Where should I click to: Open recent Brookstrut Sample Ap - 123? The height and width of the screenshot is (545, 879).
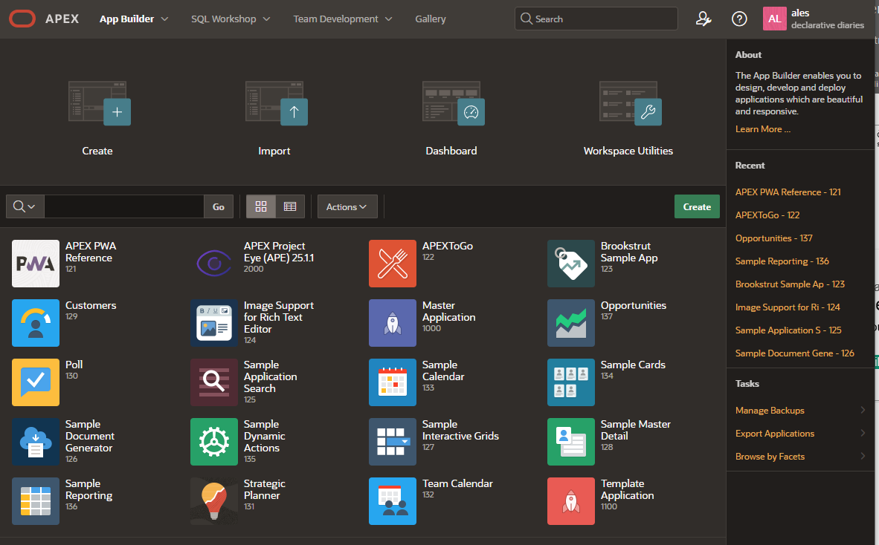coord(790,284)
